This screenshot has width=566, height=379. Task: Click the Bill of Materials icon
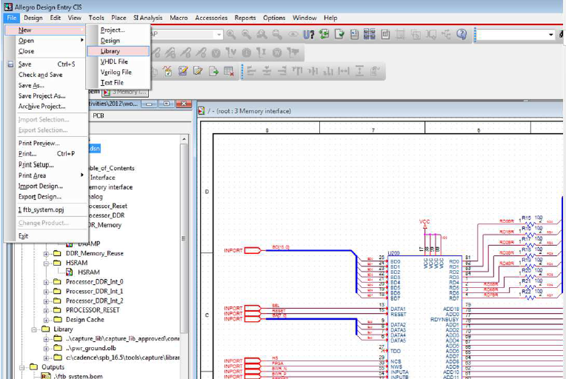385,34
